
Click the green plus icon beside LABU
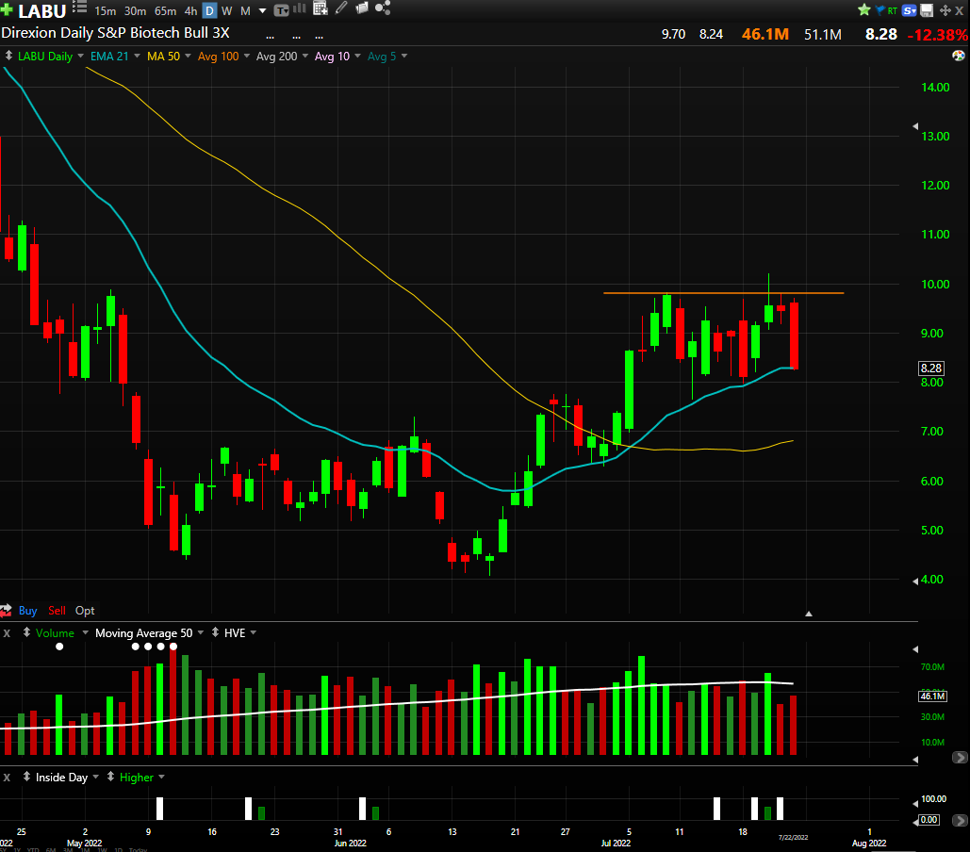[7, 9]
